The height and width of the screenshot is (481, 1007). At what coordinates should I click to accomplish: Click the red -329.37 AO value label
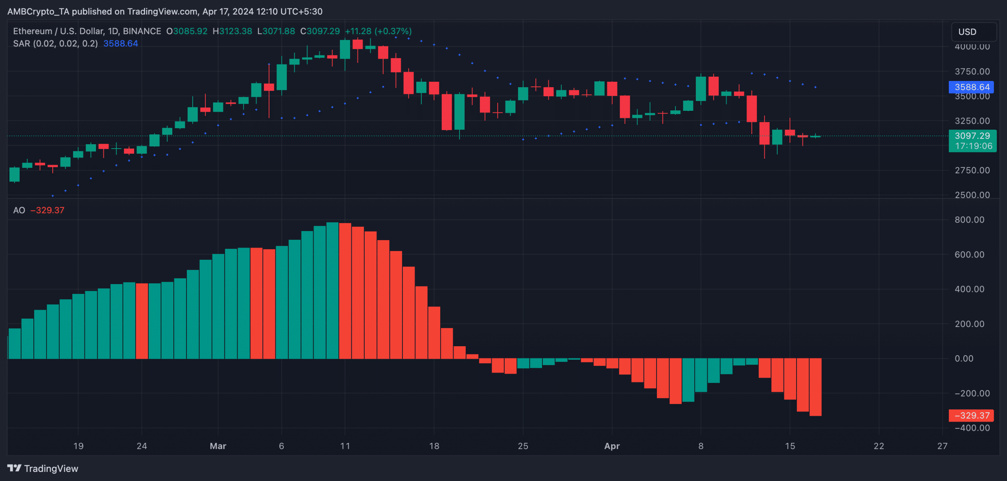point(971,415)
